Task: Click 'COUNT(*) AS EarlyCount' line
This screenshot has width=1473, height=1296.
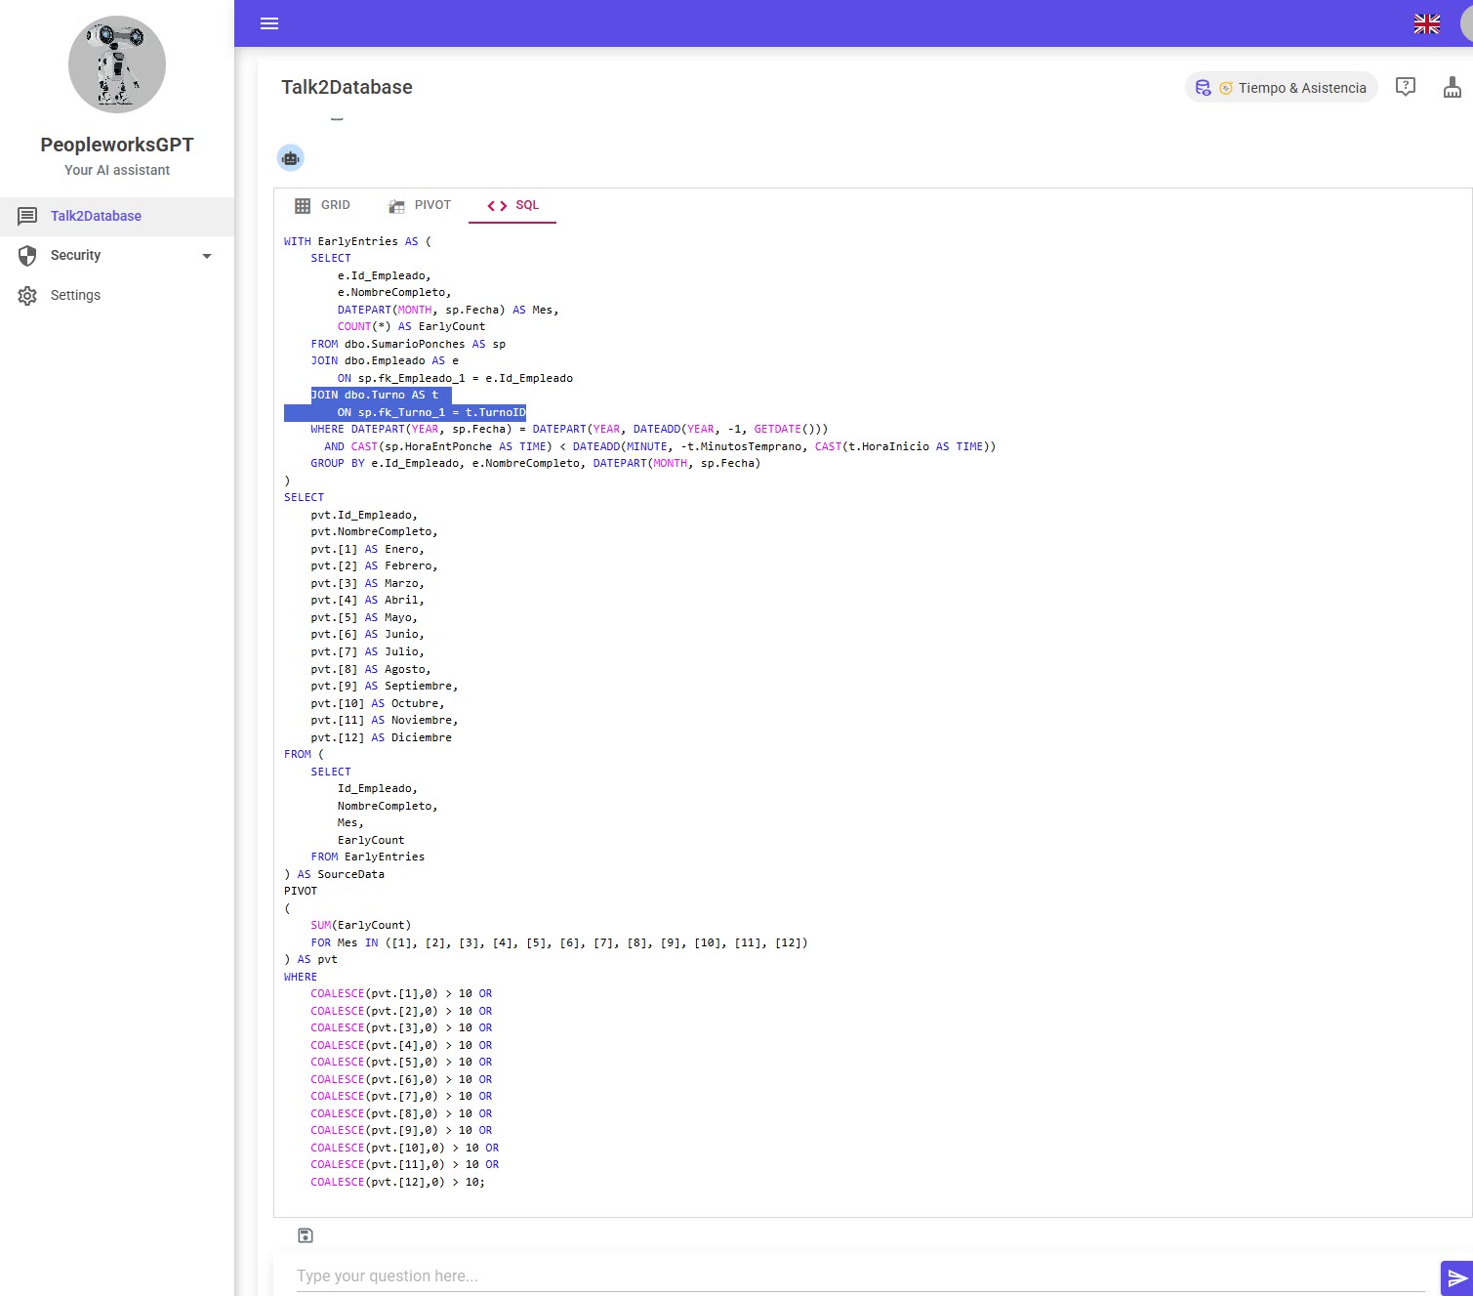Action: (x=411, y=326)
